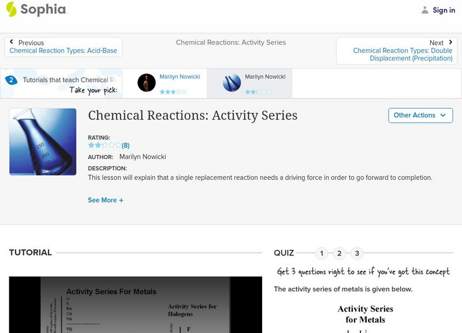Expand the See More description
Screen dimensions: 462x333
tap(105, 200)
